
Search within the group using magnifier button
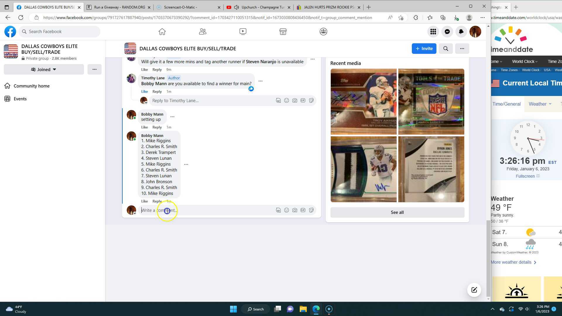pyautogui.click(x=446, y=49)
